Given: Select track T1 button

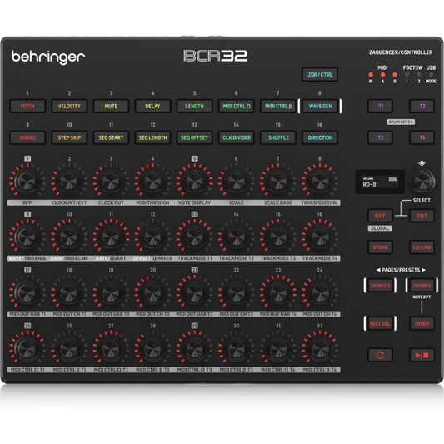Looking at the screenshot, I should tap(380, 106).
